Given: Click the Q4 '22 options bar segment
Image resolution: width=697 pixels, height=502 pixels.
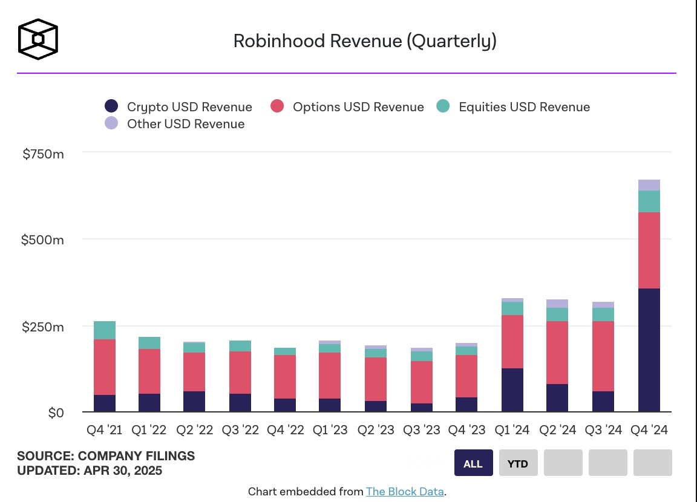Looking at the screenshot, I should click(x=285, y=377).
